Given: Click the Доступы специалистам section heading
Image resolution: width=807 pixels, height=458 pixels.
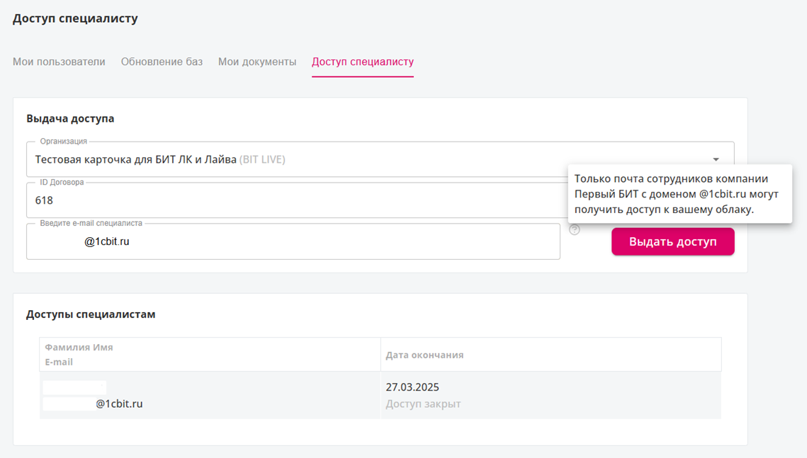Looking at the screenshot, I should point(91,314).
